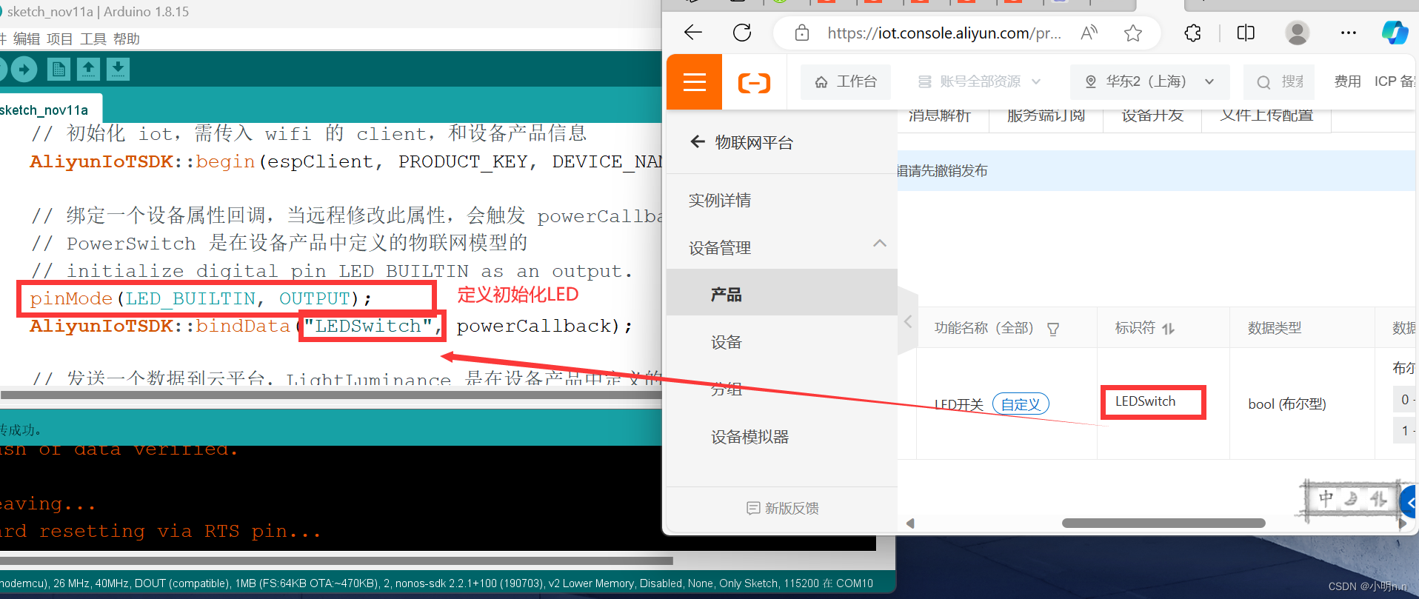Click the board info text in Arduino status bar

tap(437, 583)
